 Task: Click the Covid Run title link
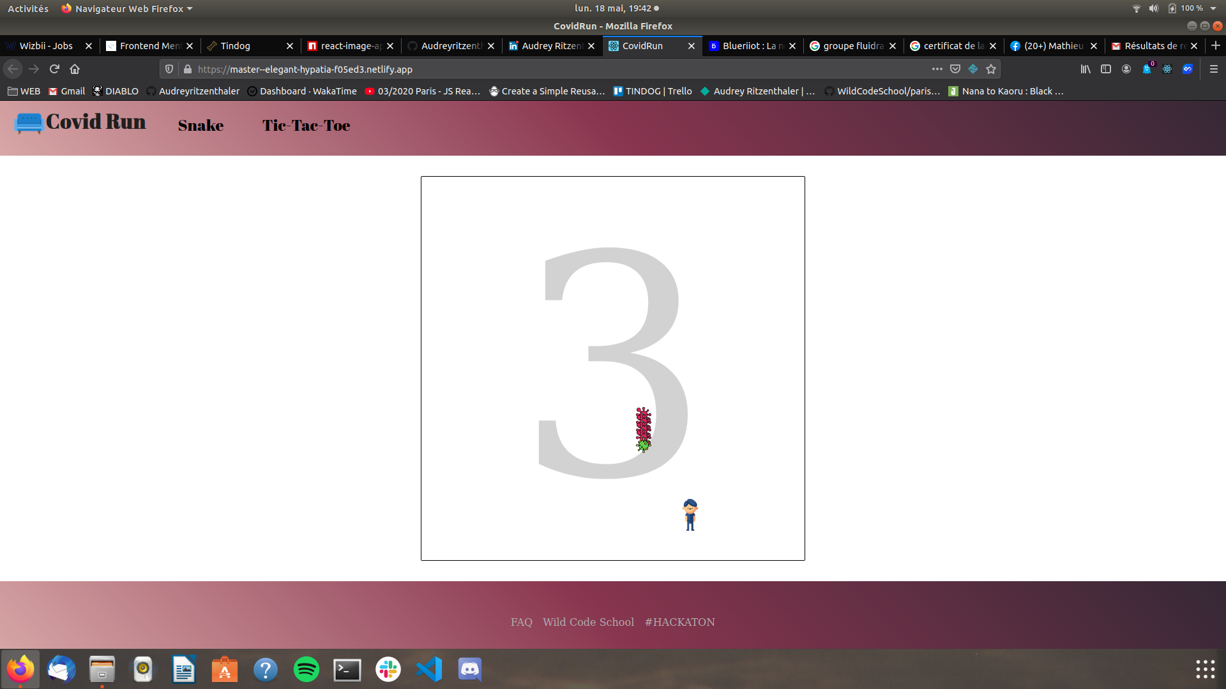pyautogui.click(x=96, y=122)
